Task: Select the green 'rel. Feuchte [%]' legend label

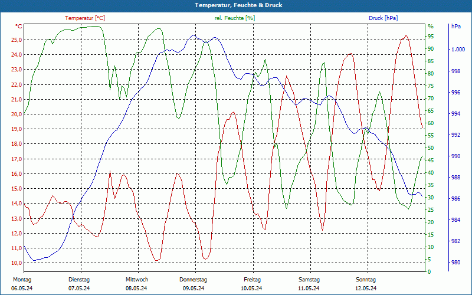Action: click(x=234, y=18)
